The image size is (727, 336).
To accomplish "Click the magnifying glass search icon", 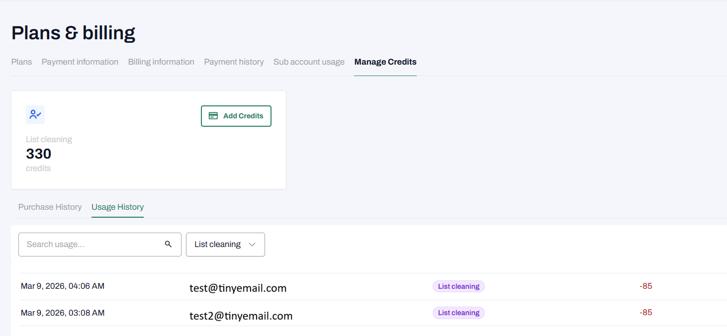I will (x=168, y=244).
